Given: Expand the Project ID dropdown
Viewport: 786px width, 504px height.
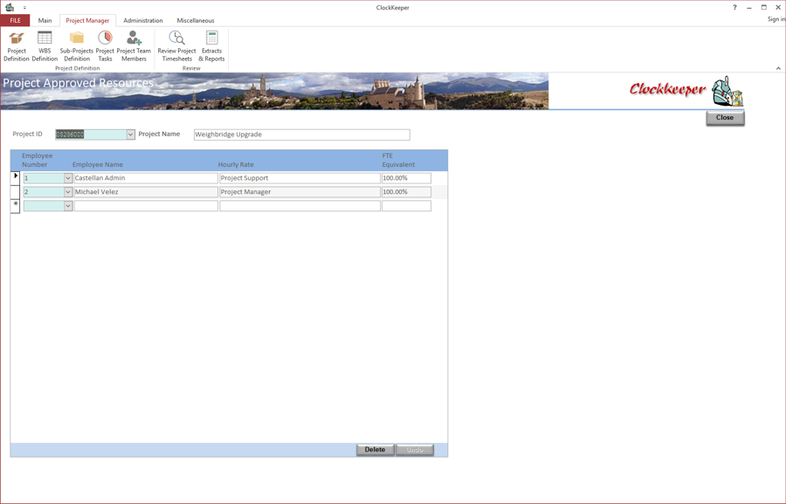Looking at the screenshot, I should coord(130,135).
